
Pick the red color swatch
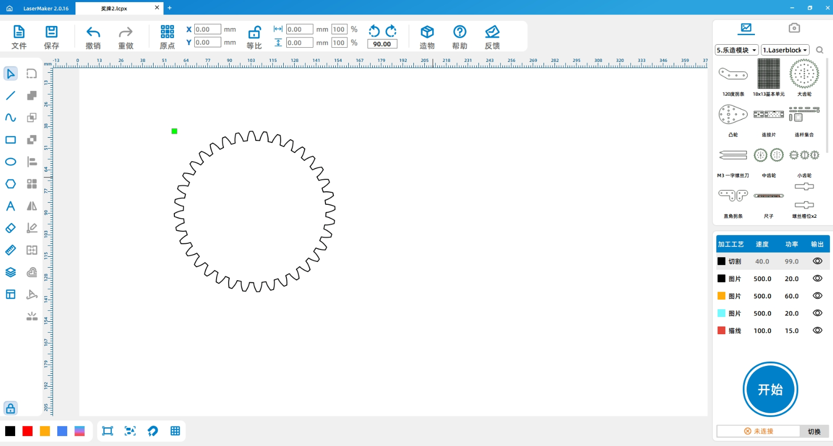pyautogui.click(x=28, y=431)
